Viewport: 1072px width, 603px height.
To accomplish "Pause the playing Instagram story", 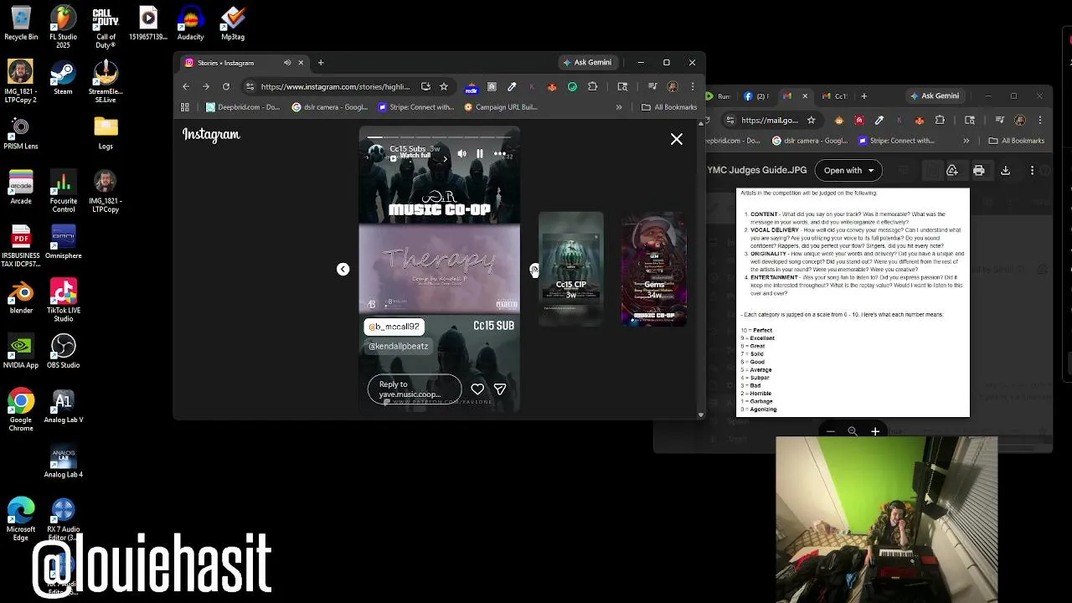I will [480, 154].
